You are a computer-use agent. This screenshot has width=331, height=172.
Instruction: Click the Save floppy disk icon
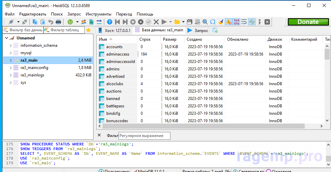pos(190,22)
